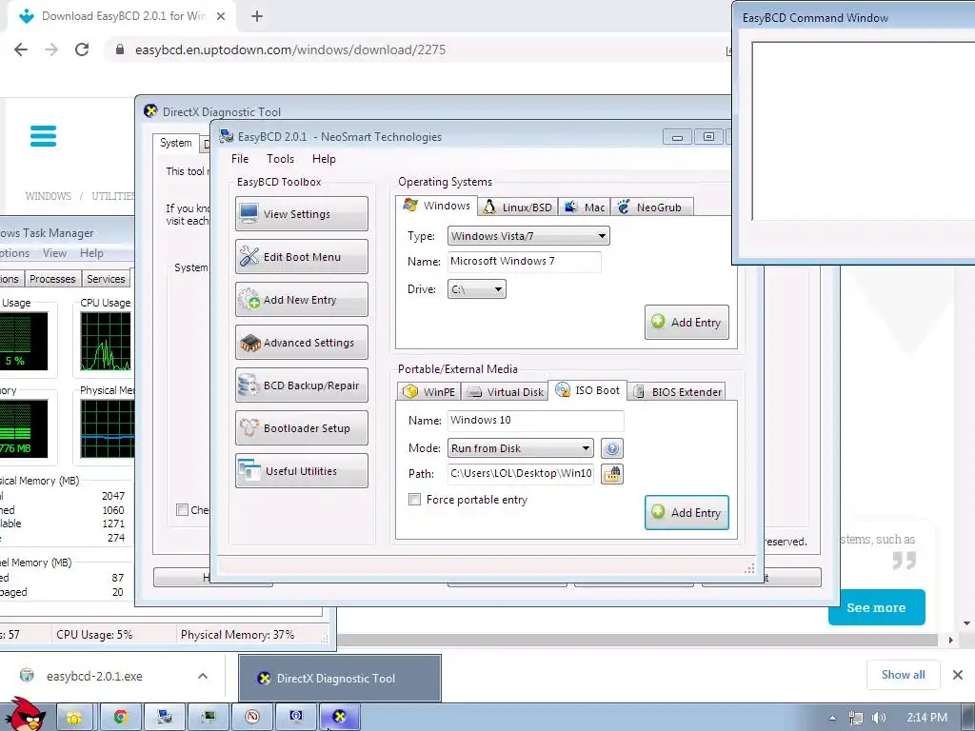Viewport: 975px width, 731px height.
Task: Click the Task Manager taskbar icon
Action: pyautogui.click(x=209, y=718)
